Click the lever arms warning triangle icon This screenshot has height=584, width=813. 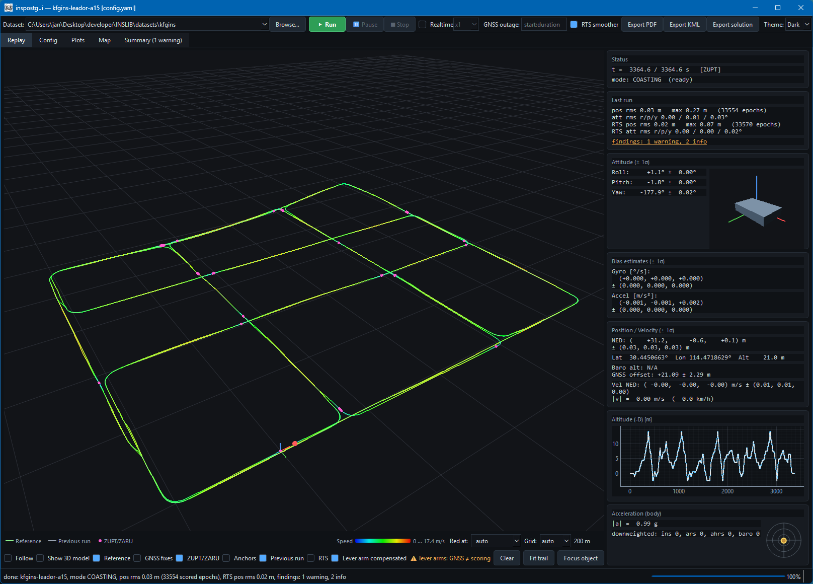pos(414,558)
